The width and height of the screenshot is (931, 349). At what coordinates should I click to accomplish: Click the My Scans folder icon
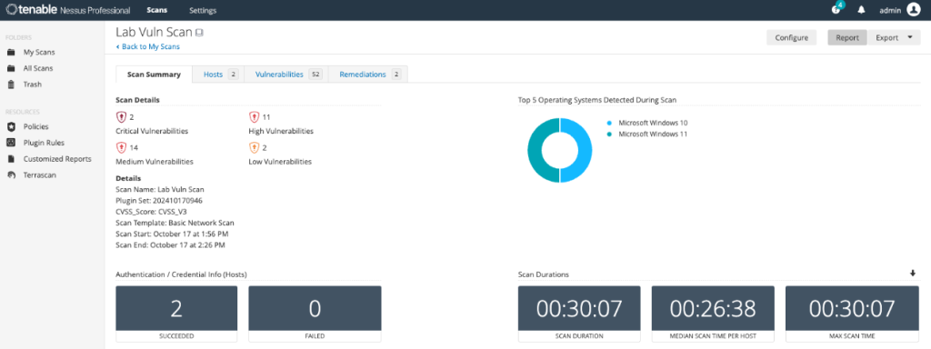pyautogui.click(x=11, y=52)
